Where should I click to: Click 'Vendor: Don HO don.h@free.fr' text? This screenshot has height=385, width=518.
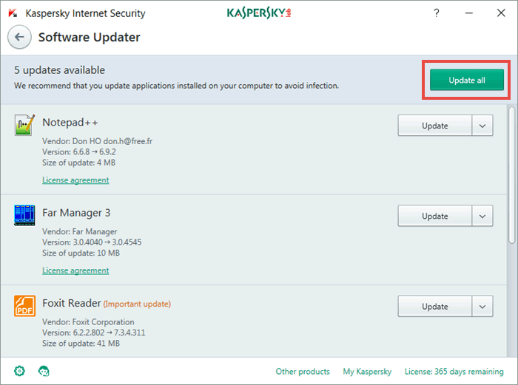click(x=97, y=141)
